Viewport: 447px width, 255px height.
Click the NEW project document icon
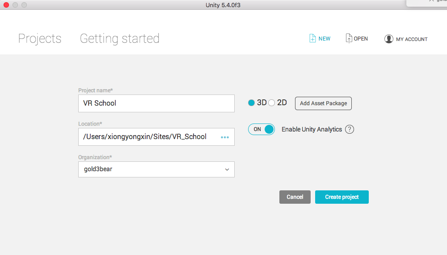pyautogui.click(x=312, y=38)
